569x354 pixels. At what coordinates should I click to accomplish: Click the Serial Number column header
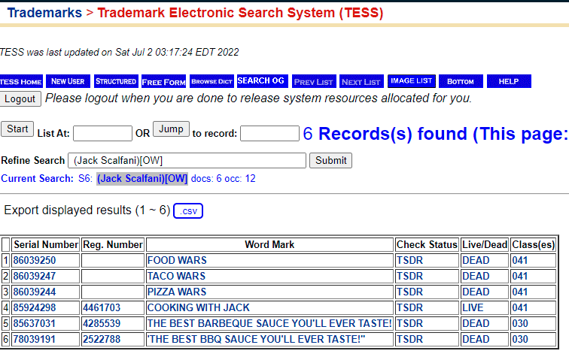(46, 244)
